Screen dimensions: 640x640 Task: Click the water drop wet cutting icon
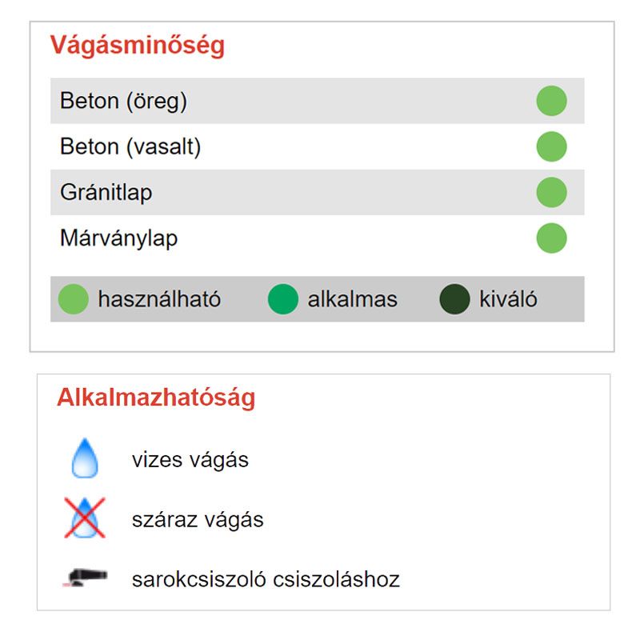(x=85, y=460)
